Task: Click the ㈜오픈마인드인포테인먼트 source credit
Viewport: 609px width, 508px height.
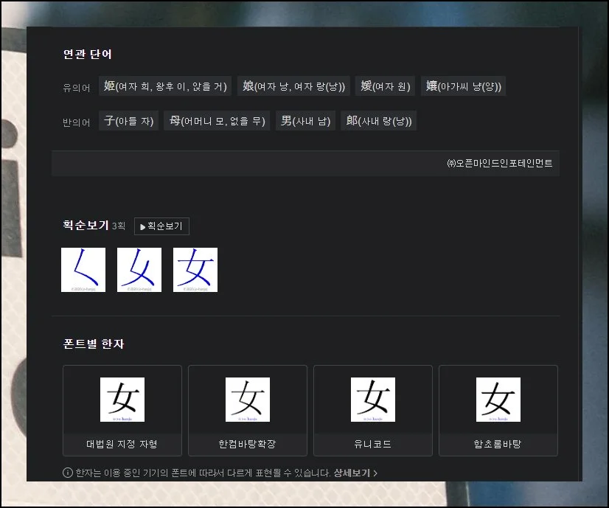Action: click(499, 164)
